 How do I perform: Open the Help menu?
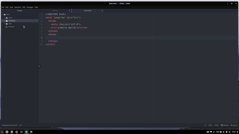(36, 7)
